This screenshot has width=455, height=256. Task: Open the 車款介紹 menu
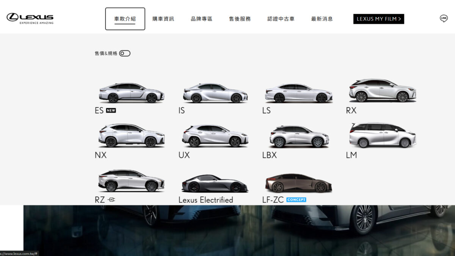(125, 19)
